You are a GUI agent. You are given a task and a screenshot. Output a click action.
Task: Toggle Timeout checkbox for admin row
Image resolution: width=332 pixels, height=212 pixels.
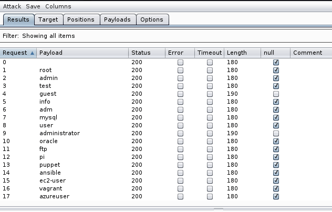[210, 78]
